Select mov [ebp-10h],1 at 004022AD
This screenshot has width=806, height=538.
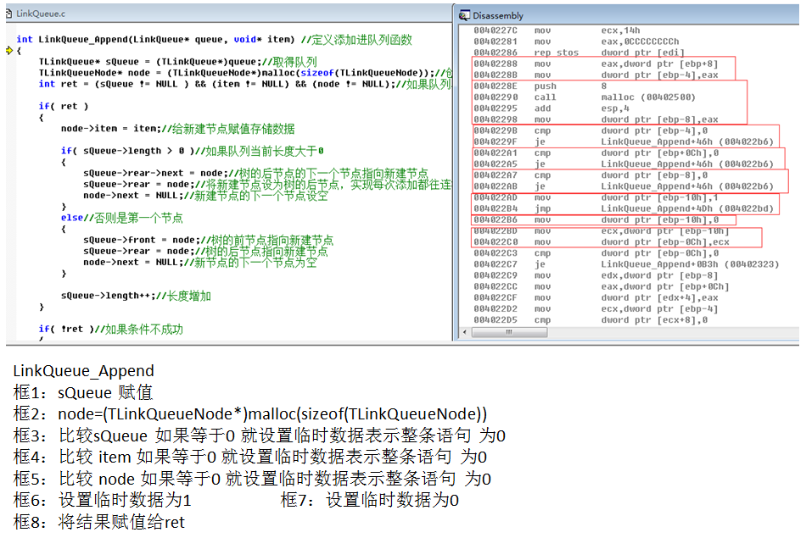596,197
